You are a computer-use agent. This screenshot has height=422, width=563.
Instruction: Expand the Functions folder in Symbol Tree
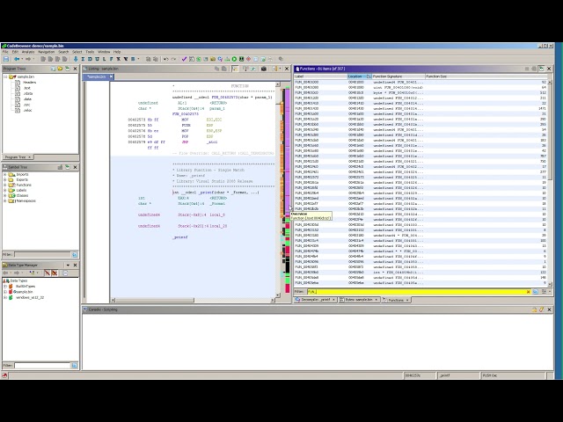click(x=5, y=186)
